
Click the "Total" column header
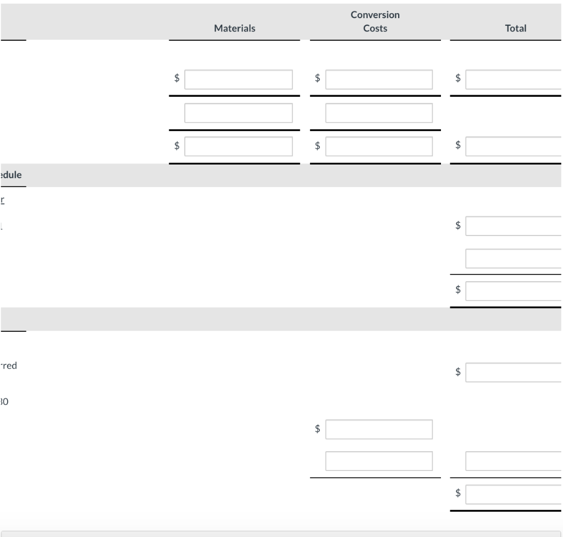pos(516,29)
